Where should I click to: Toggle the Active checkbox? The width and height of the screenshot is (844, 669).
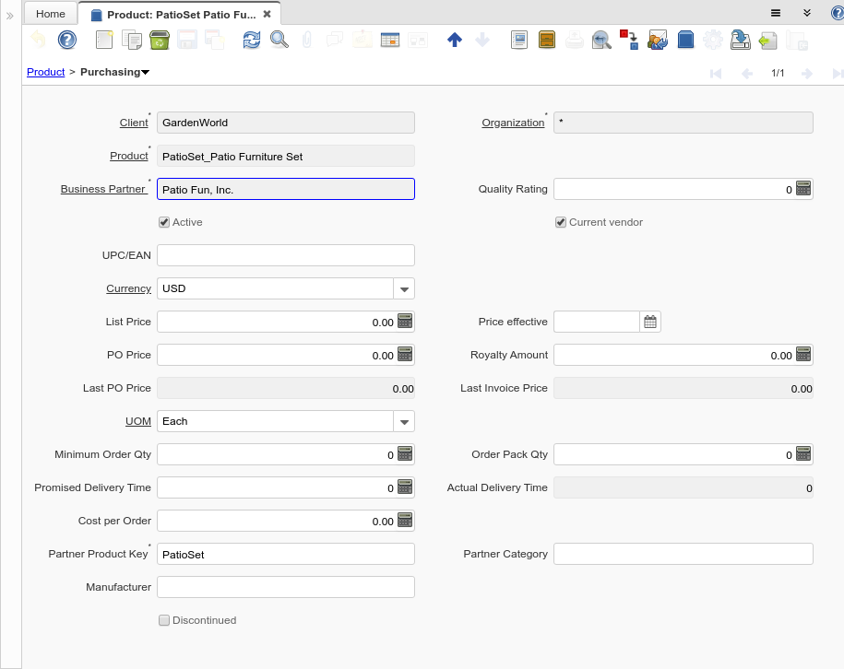pos(164,222)
